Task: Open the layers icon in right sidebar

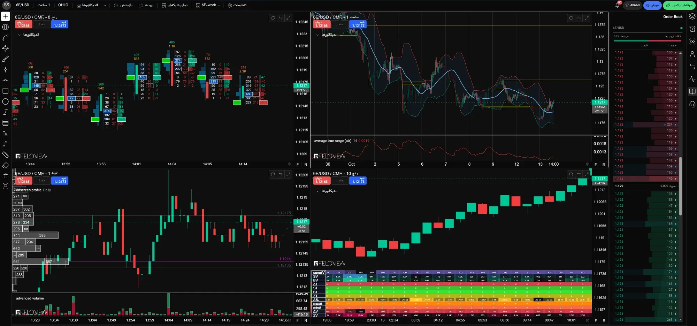Action: [692, 17]
